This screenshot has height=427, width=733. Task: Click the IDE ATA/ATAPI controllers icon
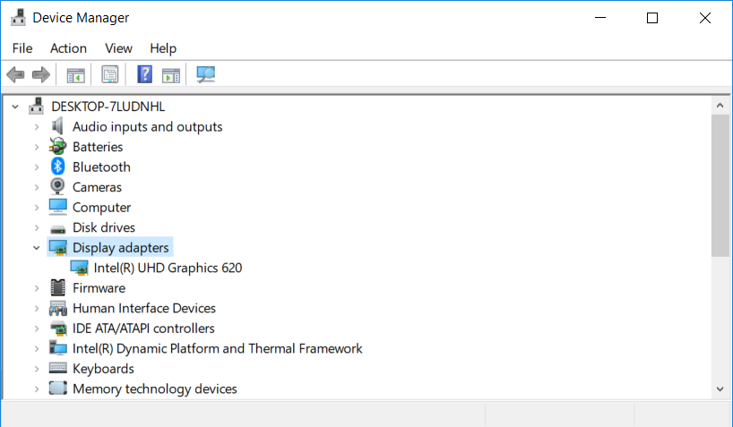[58, 329]
